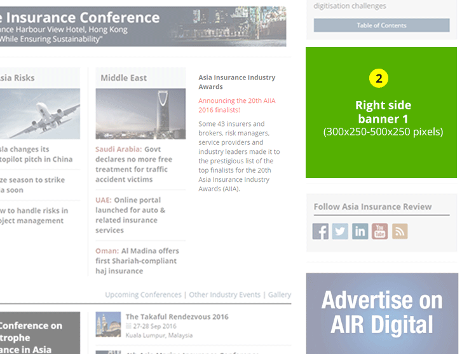Image resolution: width=469 pixels, height=354 pixels.
Task: Open Asia Insurance Industry Awards heading
Action: 236,82
